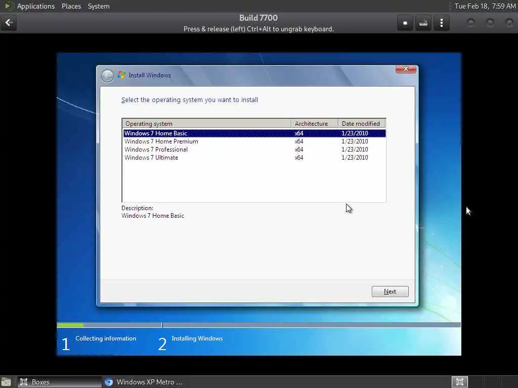The width and height of the screenshot is (518, 388).
Task: Switch to Windows XP Metro taskbar window
Action: (x=144, y=382)
